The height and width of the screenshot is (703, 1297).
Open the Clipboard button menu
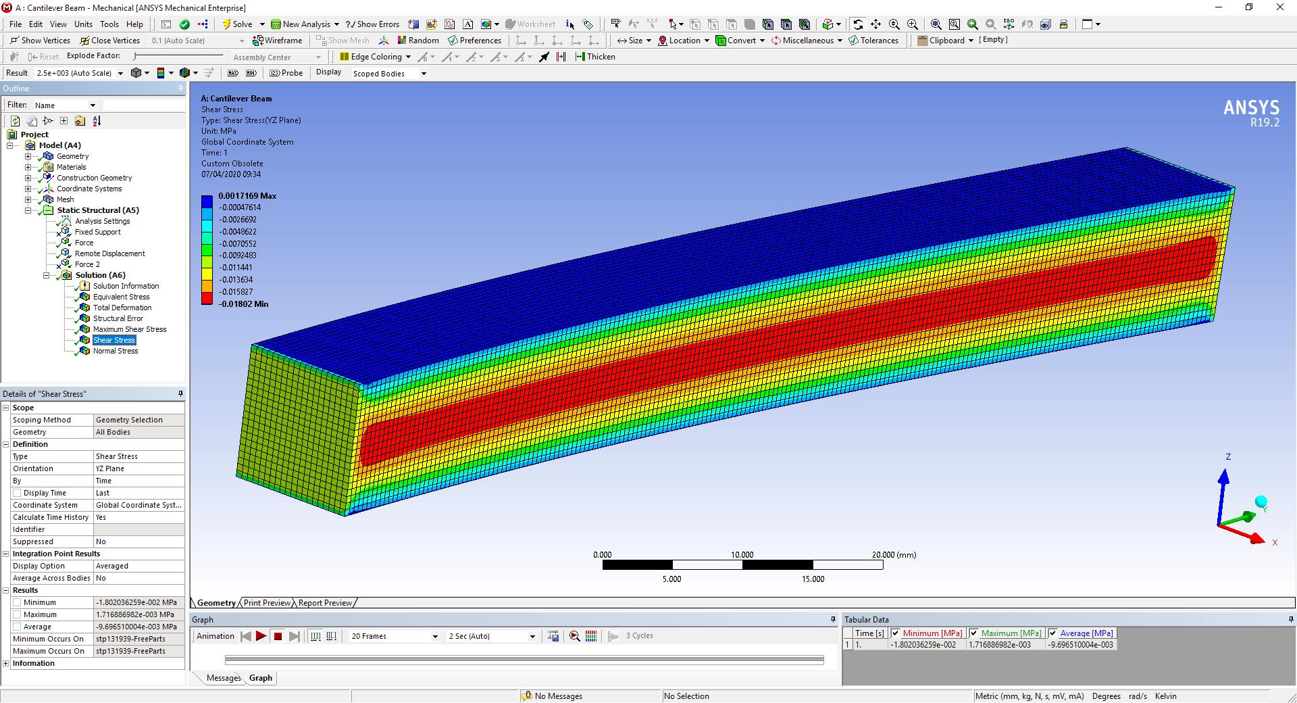coord(946,41)
